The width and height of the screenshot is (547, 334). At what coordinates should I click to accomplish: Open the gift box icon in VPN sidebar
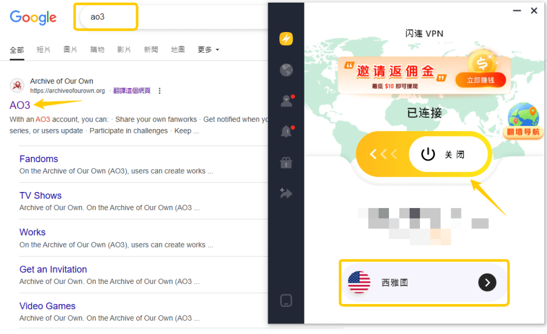tap(286, 162)
